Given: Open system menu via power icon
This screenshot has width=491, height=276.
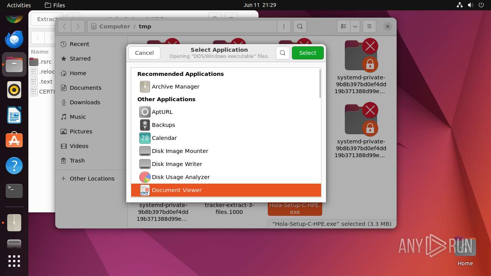Looking at the screenshot, I should 481,5.
